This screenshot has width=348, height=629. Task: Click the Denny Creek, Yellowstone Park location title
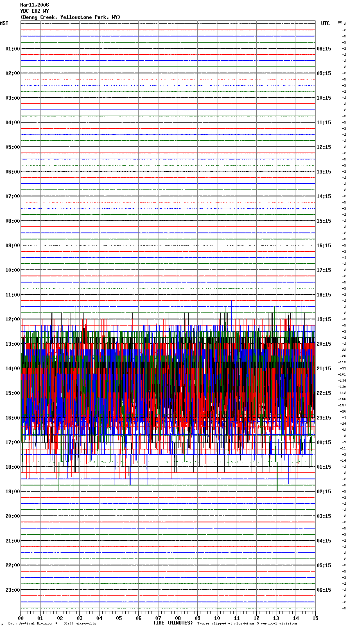point(70,17)
